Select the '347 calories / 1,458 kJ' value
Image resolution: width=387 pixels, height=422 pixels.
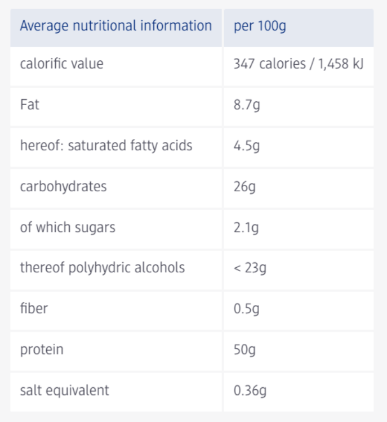pos(298,64)
